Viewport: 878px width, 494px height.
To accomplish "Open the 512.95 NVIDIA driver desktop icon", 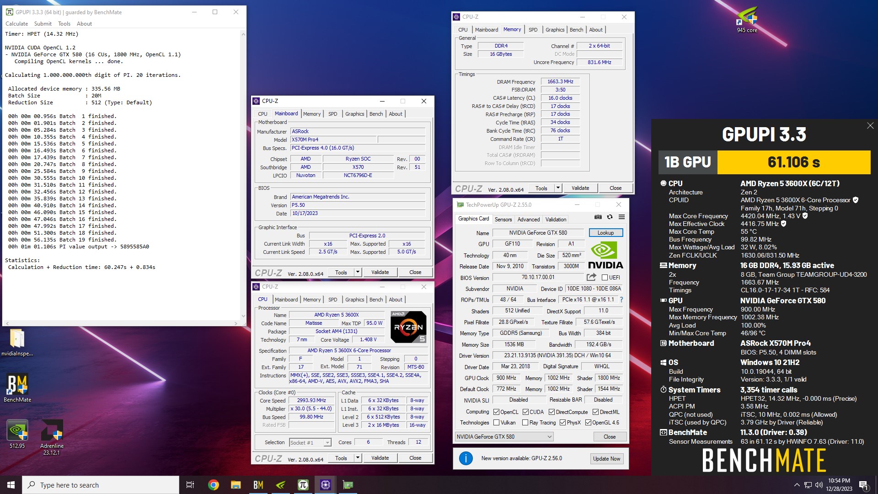I will 17,434.
